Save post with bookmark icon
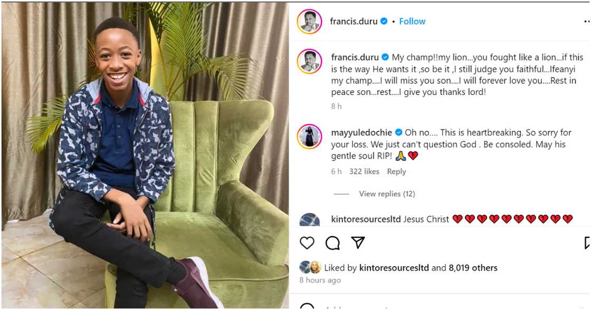This screenshot has height=310, width=591. [587, 243]
